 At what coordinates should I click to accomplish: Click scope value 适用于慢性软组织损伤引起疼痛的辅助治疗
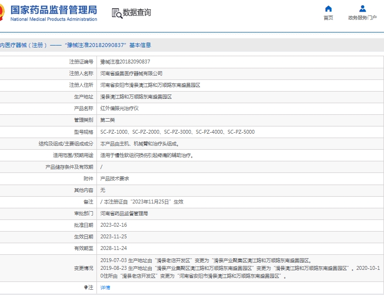[147, 155]
